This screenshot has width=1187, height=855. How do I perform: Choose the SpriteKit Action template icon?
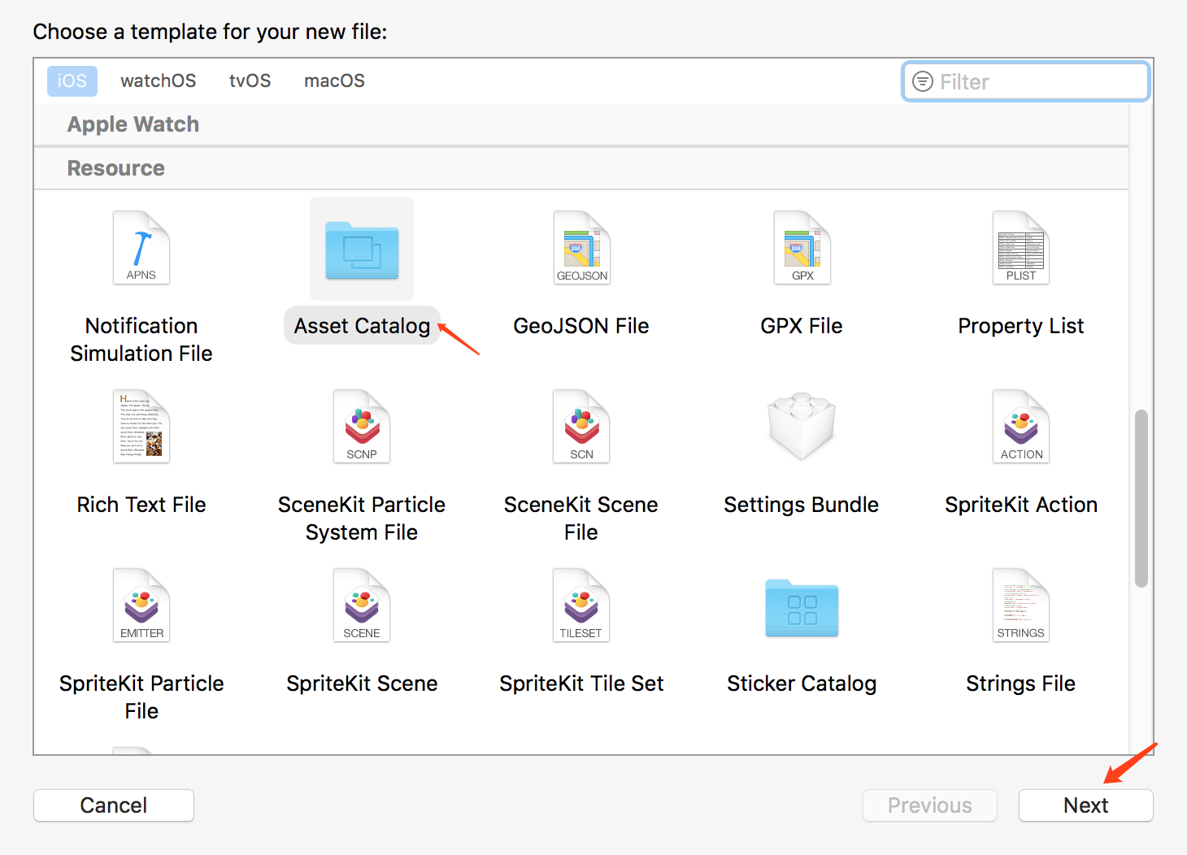[x=1021, y=427]
